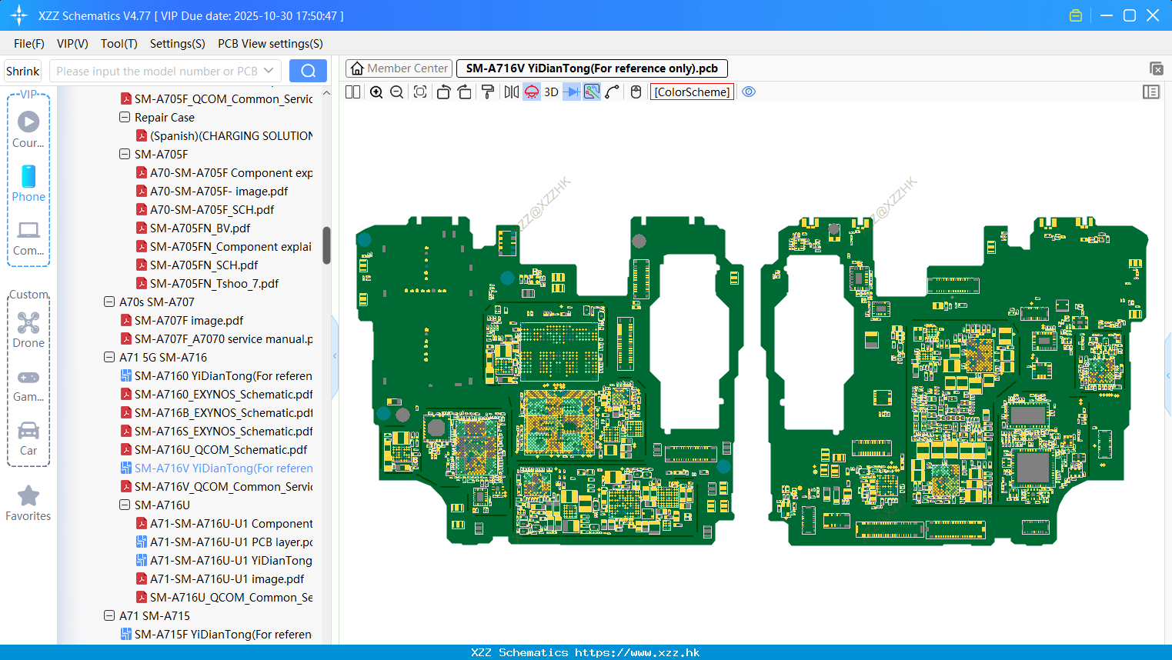Open SM-A7160 YiDianTong PCB file
The height and width of the screenshot is (660, 1172).
pyautogui.click(x=223, y=376)
